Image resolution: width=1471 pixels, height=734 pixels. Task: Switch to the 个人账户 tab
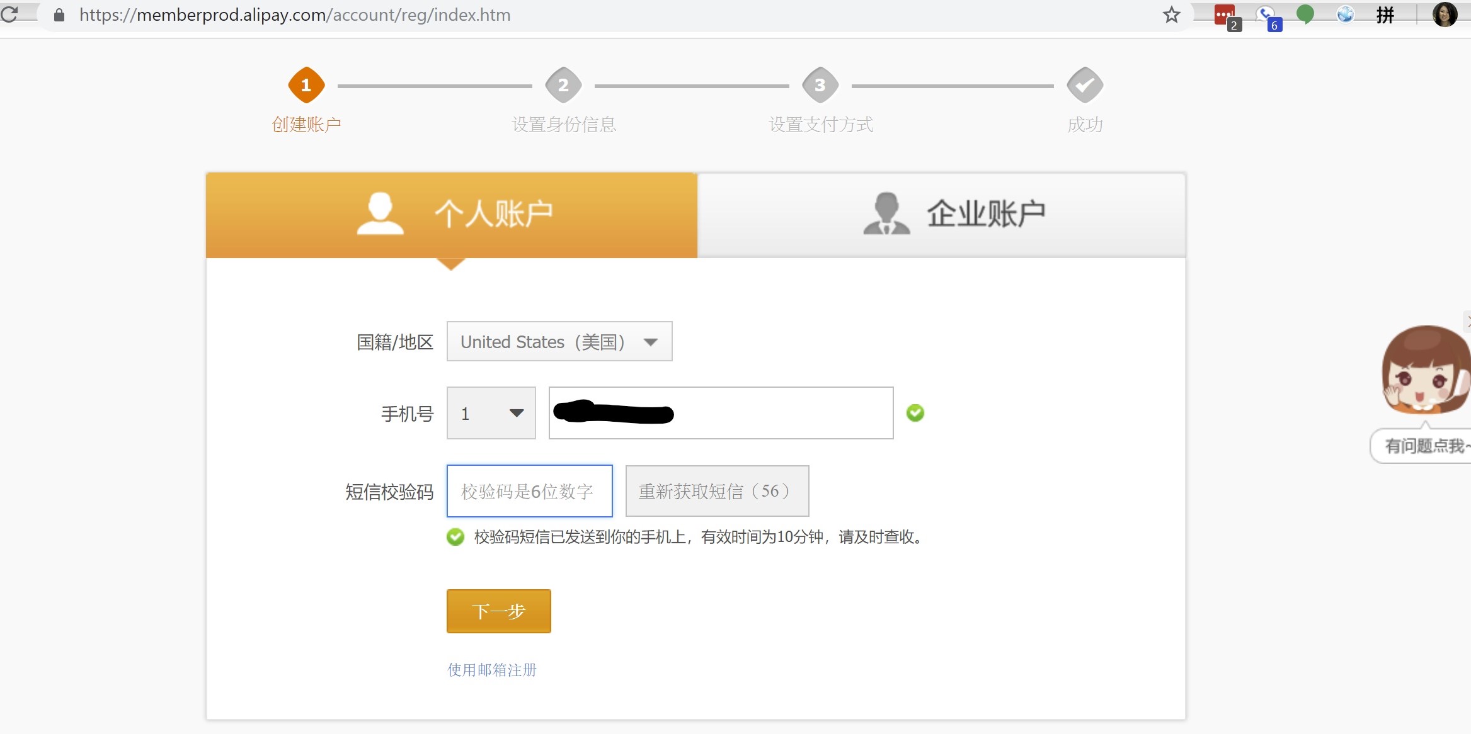coord(452,215)
